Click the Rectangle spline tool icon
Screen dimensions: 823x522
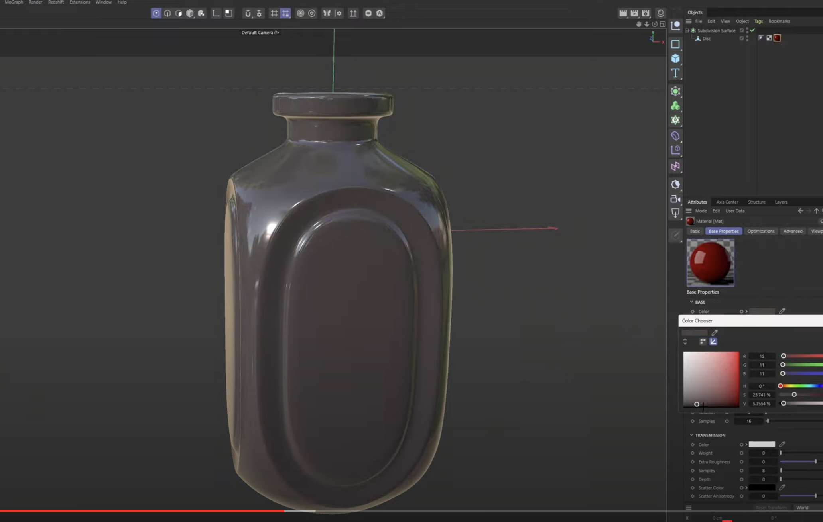(675, 44)
